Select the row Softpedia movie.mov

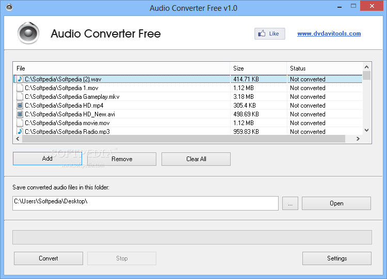click(x=188, y=123)
